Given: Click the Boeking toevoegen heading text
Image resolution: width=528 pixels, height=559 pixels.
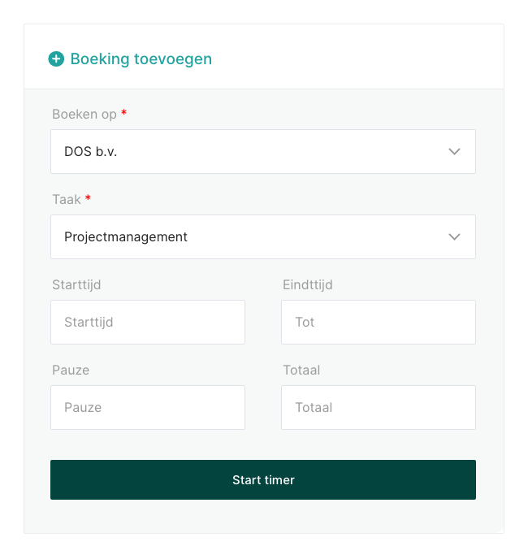Looking at the screenshot, I should pyautogui.click(x=141, y=58).
